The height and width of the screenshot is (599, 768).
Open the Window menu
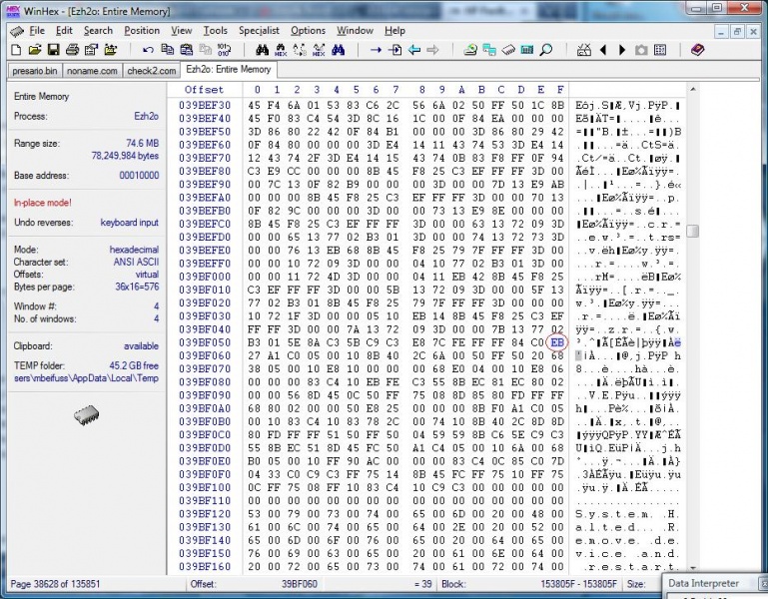[356, 31]
